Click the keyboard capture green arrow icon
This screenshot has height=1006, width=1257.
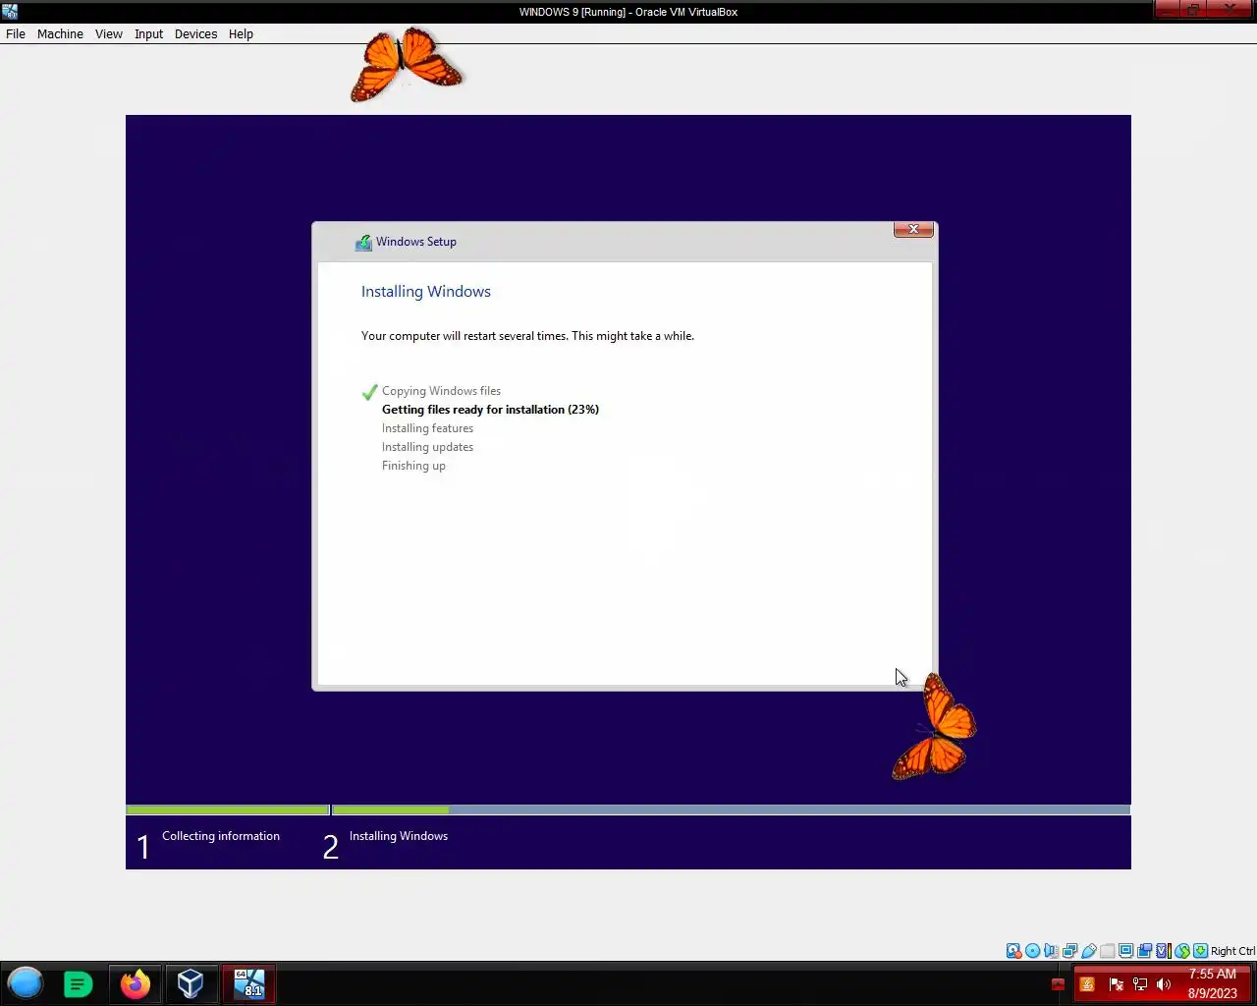click(x=1200, y=951)
